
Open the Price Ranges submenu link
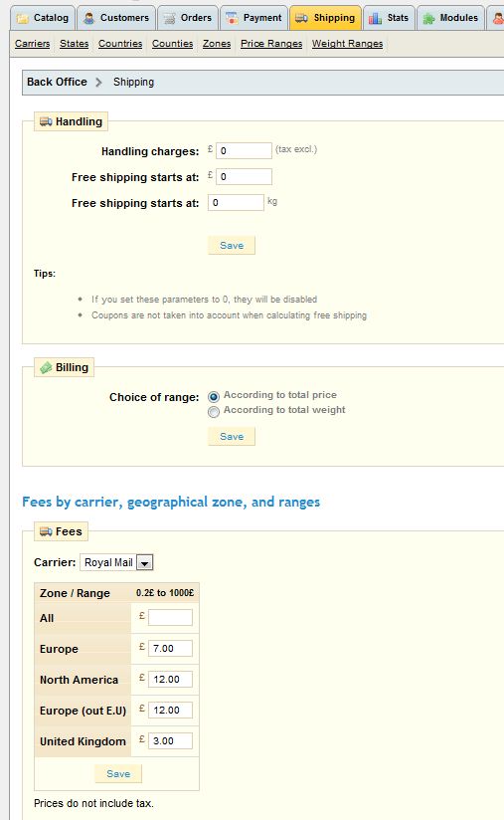click(x=271, y=44)
